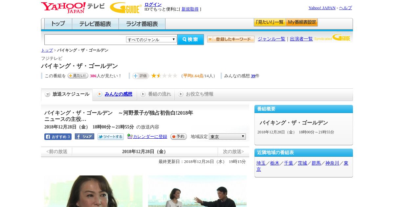Open the ジャンル一覧 link
The image size is (394, 207).
[x=272, y=39]
